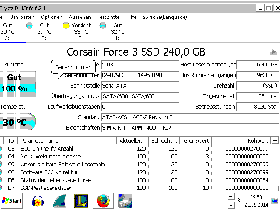The image size is (280, 210).
Task: Click the status orb of row C4
Action: [1, 157]
